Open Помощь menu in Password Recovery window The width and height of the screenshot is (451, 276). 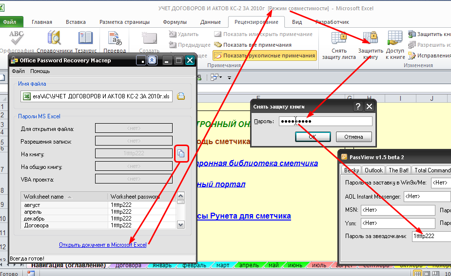tap(40, 71)
